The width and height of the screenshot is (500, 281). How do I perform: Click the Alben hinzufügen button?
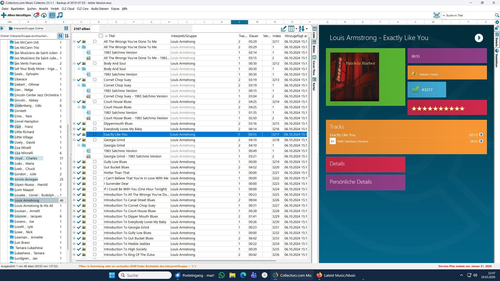pos(16,15)
